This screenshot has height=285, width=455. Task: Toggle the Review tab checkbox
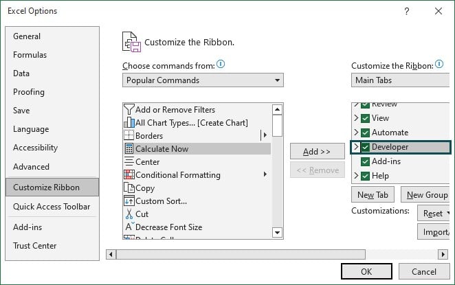pyautogui.click(x=365, y=105)
